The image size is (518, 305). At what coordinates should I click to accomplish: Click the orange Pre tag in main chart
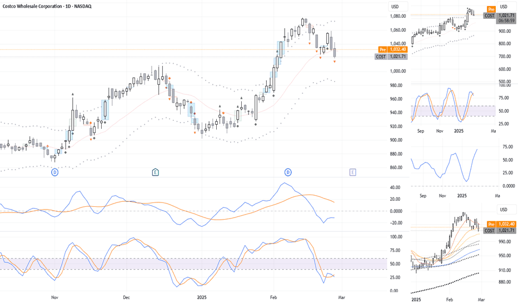(382, 49)
